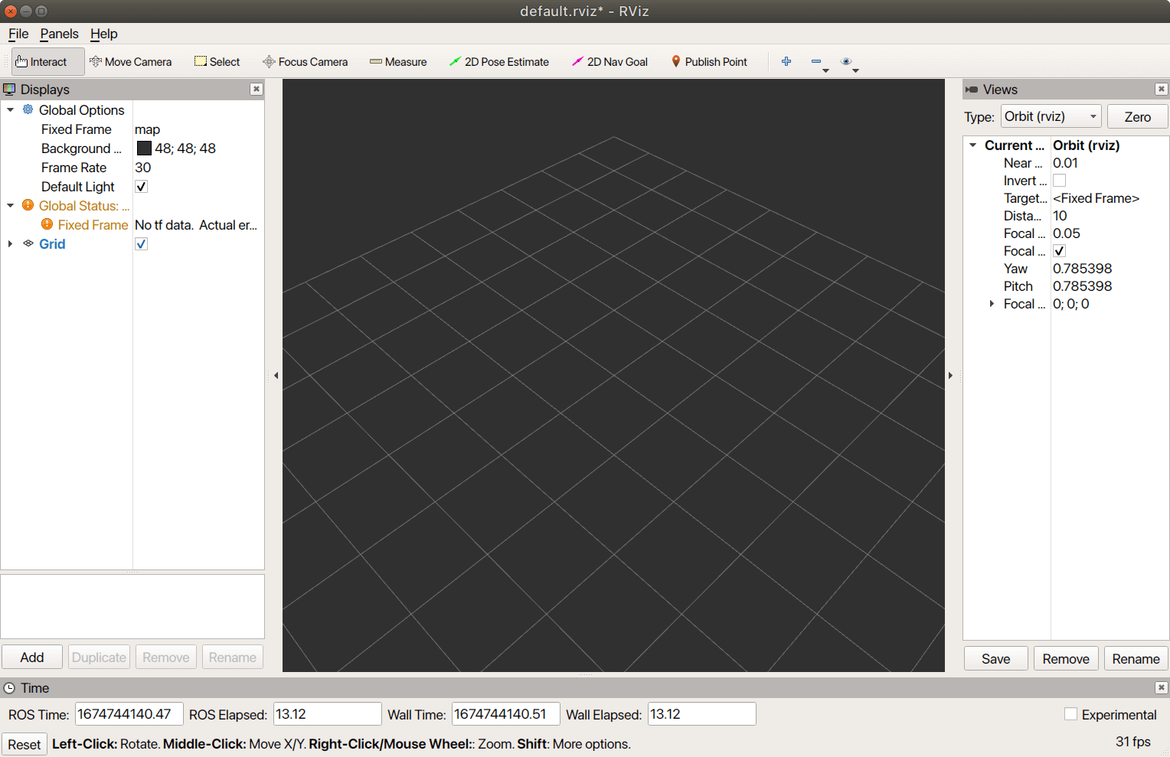Screen dimensions: 1170x757
Task: Click the Zero view button
Action: [x=1137, y=117]
